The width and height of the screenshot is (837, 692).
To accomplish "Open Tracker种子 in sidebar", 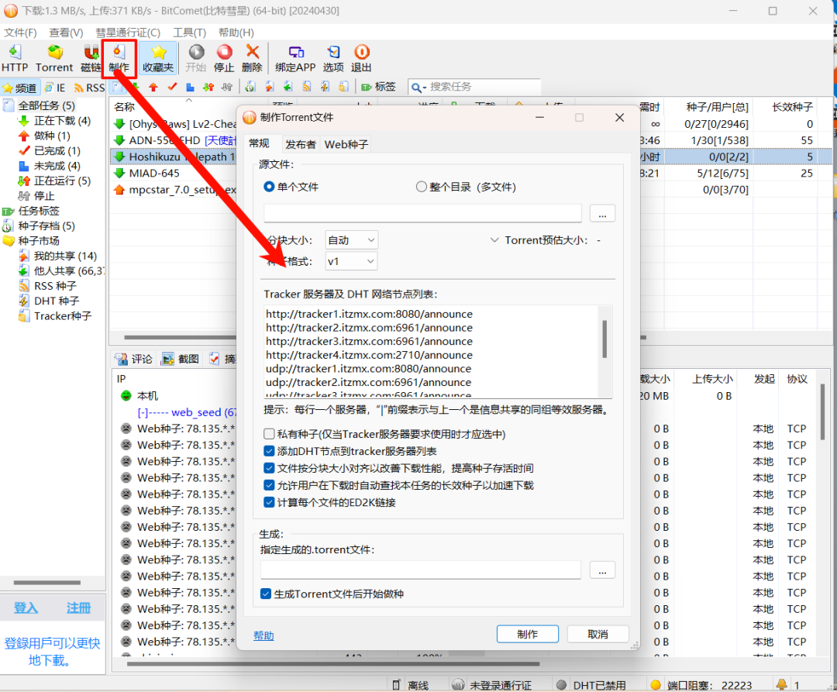I will pos(55,316).
